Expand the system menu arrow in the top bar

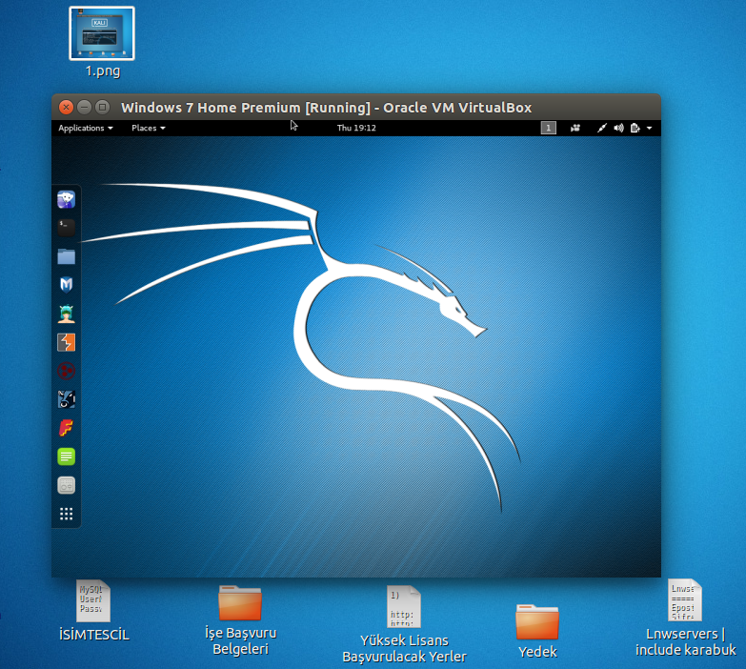(650, 128)
